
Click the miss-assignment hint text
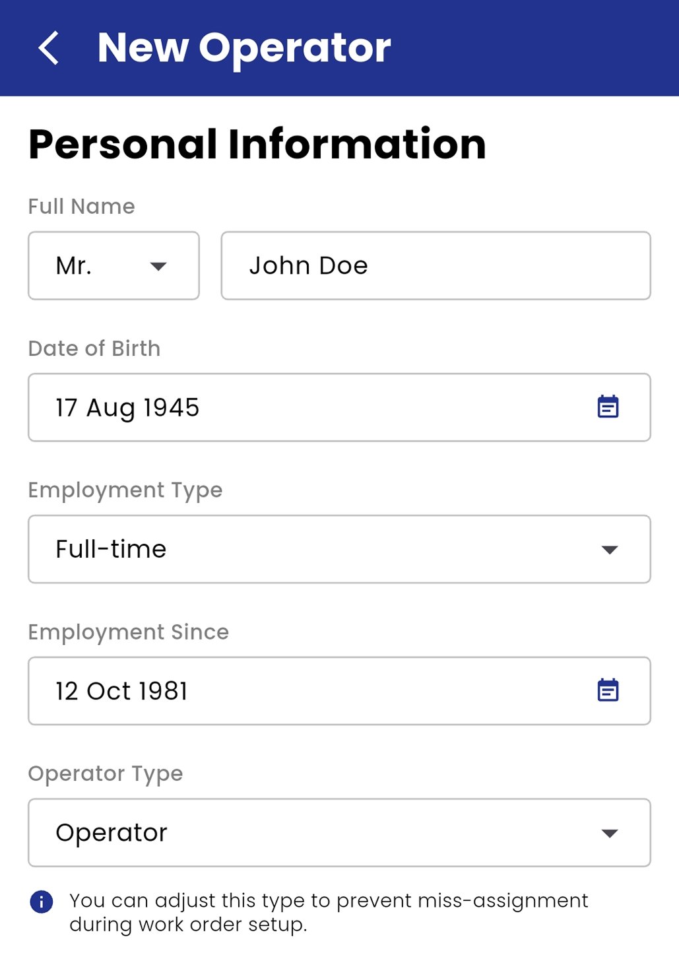328,911
